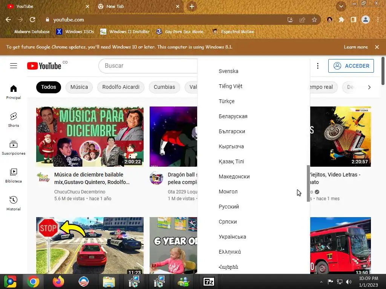Select the Cumbias chip
The width and height of the screenshot is (386, 289).
tap(164, 87)
